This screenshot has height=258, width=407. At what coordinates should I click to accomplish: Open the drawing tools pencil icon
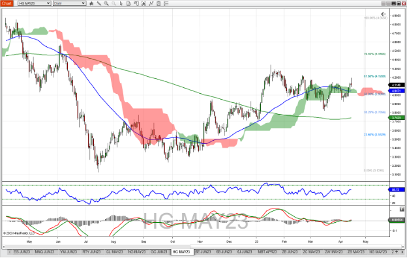point(99,3)
